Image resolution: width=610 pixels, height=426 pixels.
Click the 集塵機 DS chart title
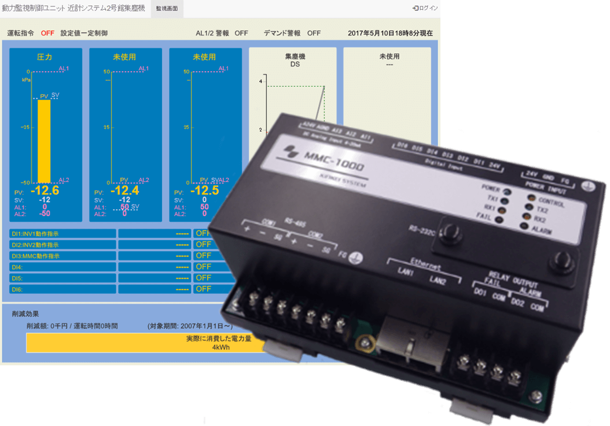tap(295, 60)
